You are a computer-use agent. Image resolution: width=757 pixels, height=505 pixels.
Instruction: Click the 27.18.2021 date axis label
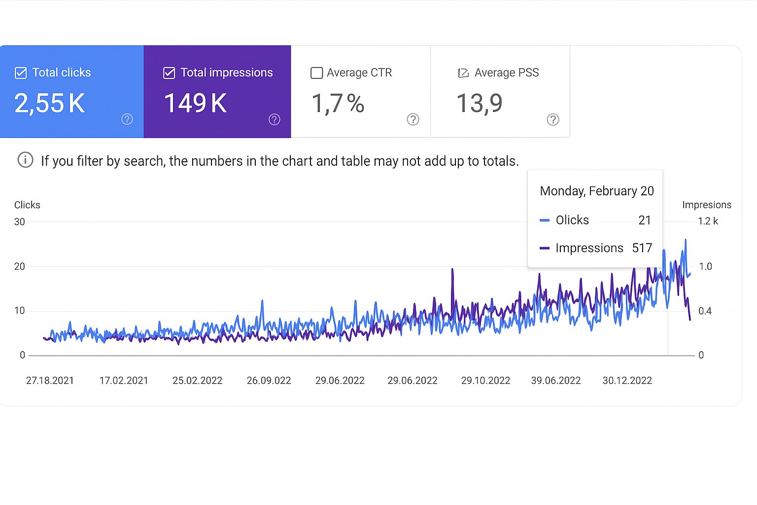[x=50, y=381]
